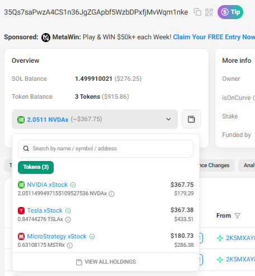Click the Tip button
This screenshot has width=255, height=276.
(230, 12)
